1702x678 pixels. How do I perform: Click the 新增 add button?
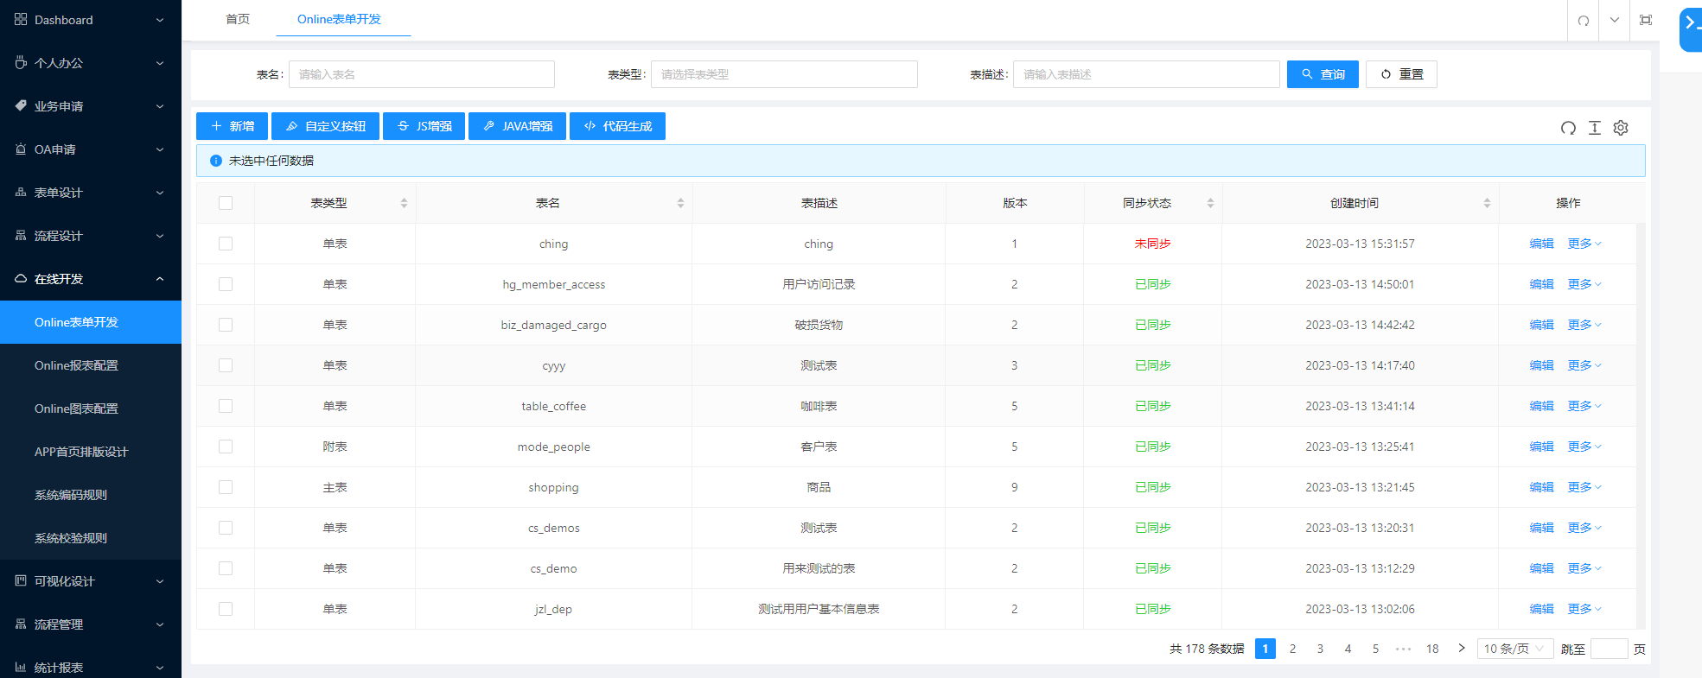tap(232, 126)
